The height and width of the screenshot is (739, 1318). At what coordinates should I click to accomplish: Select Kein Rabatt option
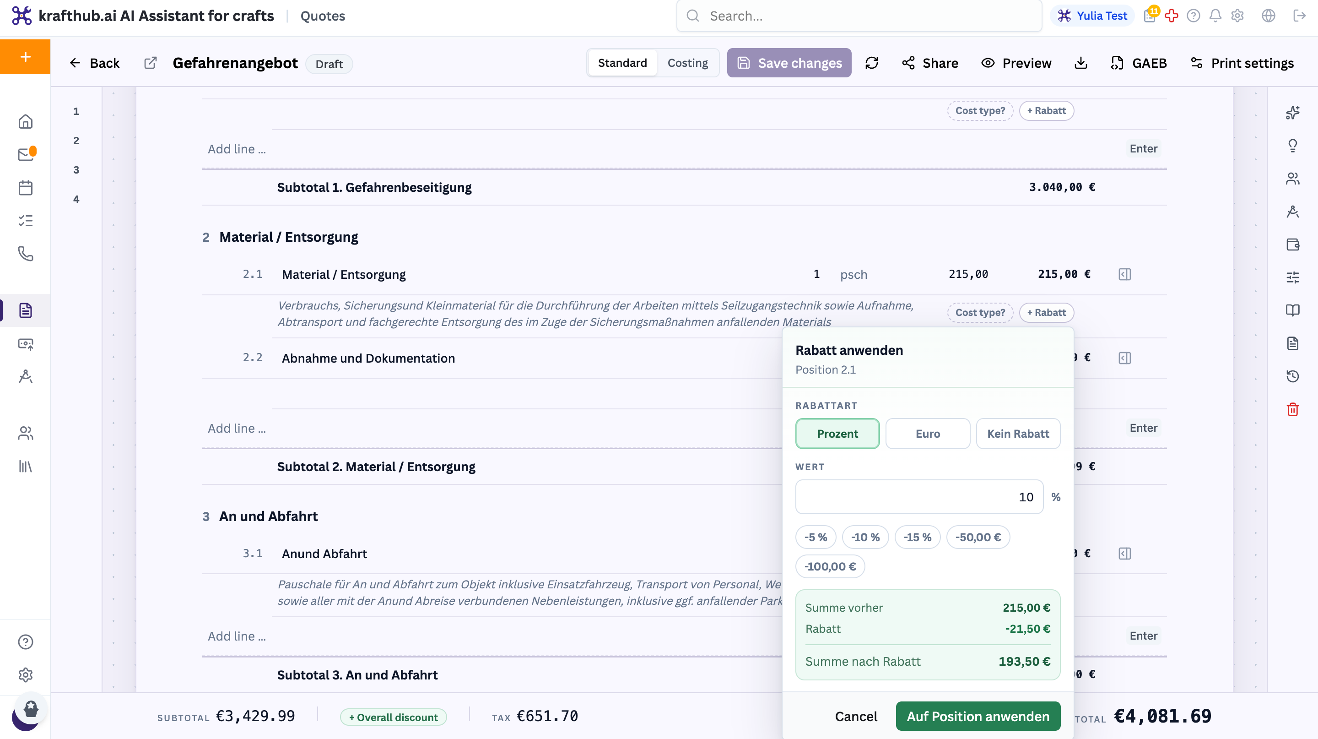tap(1018, 434)
